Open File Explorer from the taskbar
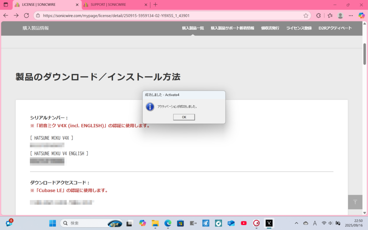The image size is (368, 230). pyautogui.click(x=155, y=223)
